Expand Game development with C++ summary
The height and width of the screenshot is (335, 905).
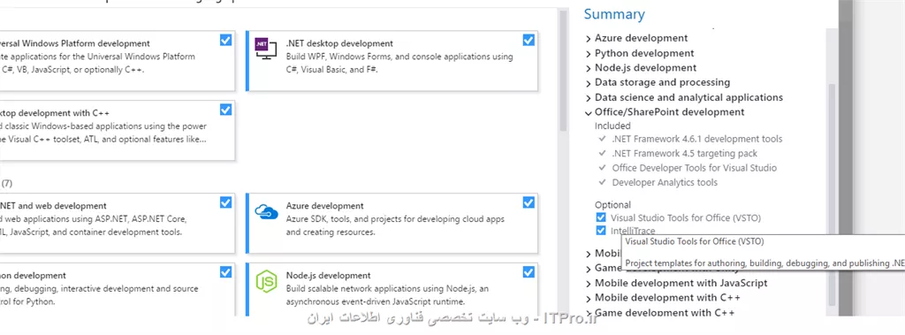[x=588, y=313]
